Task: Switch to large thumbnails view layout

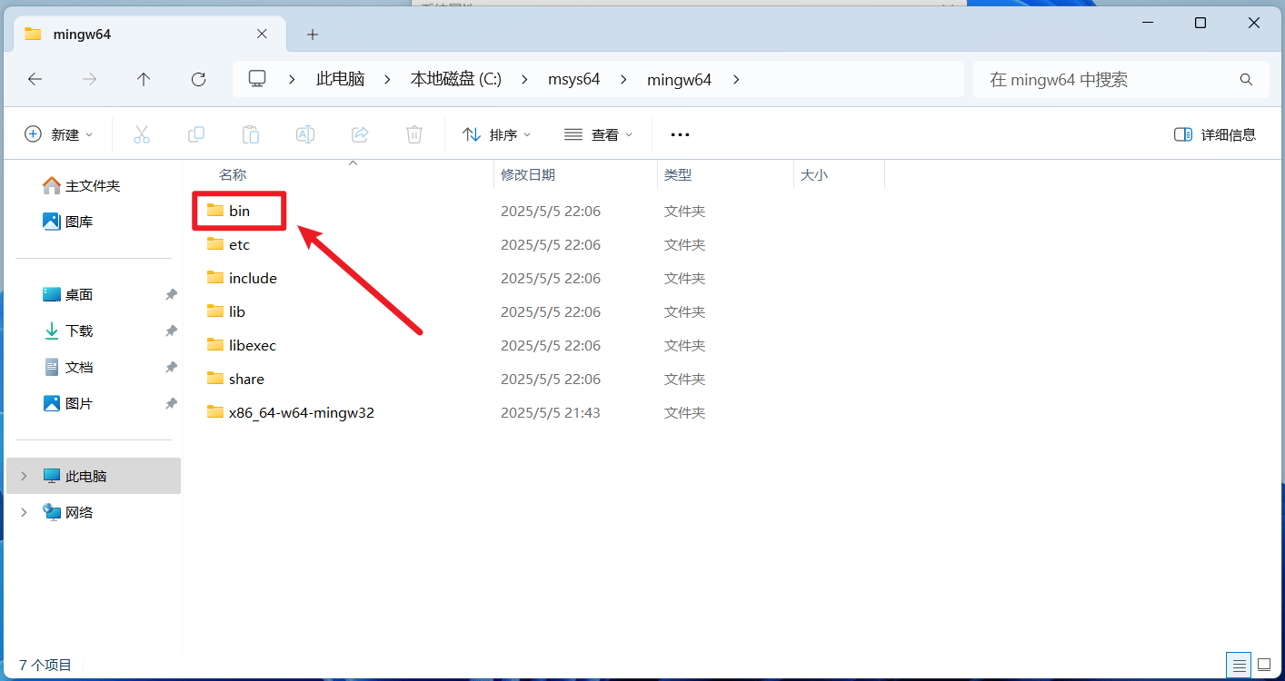Action: 1261,665
